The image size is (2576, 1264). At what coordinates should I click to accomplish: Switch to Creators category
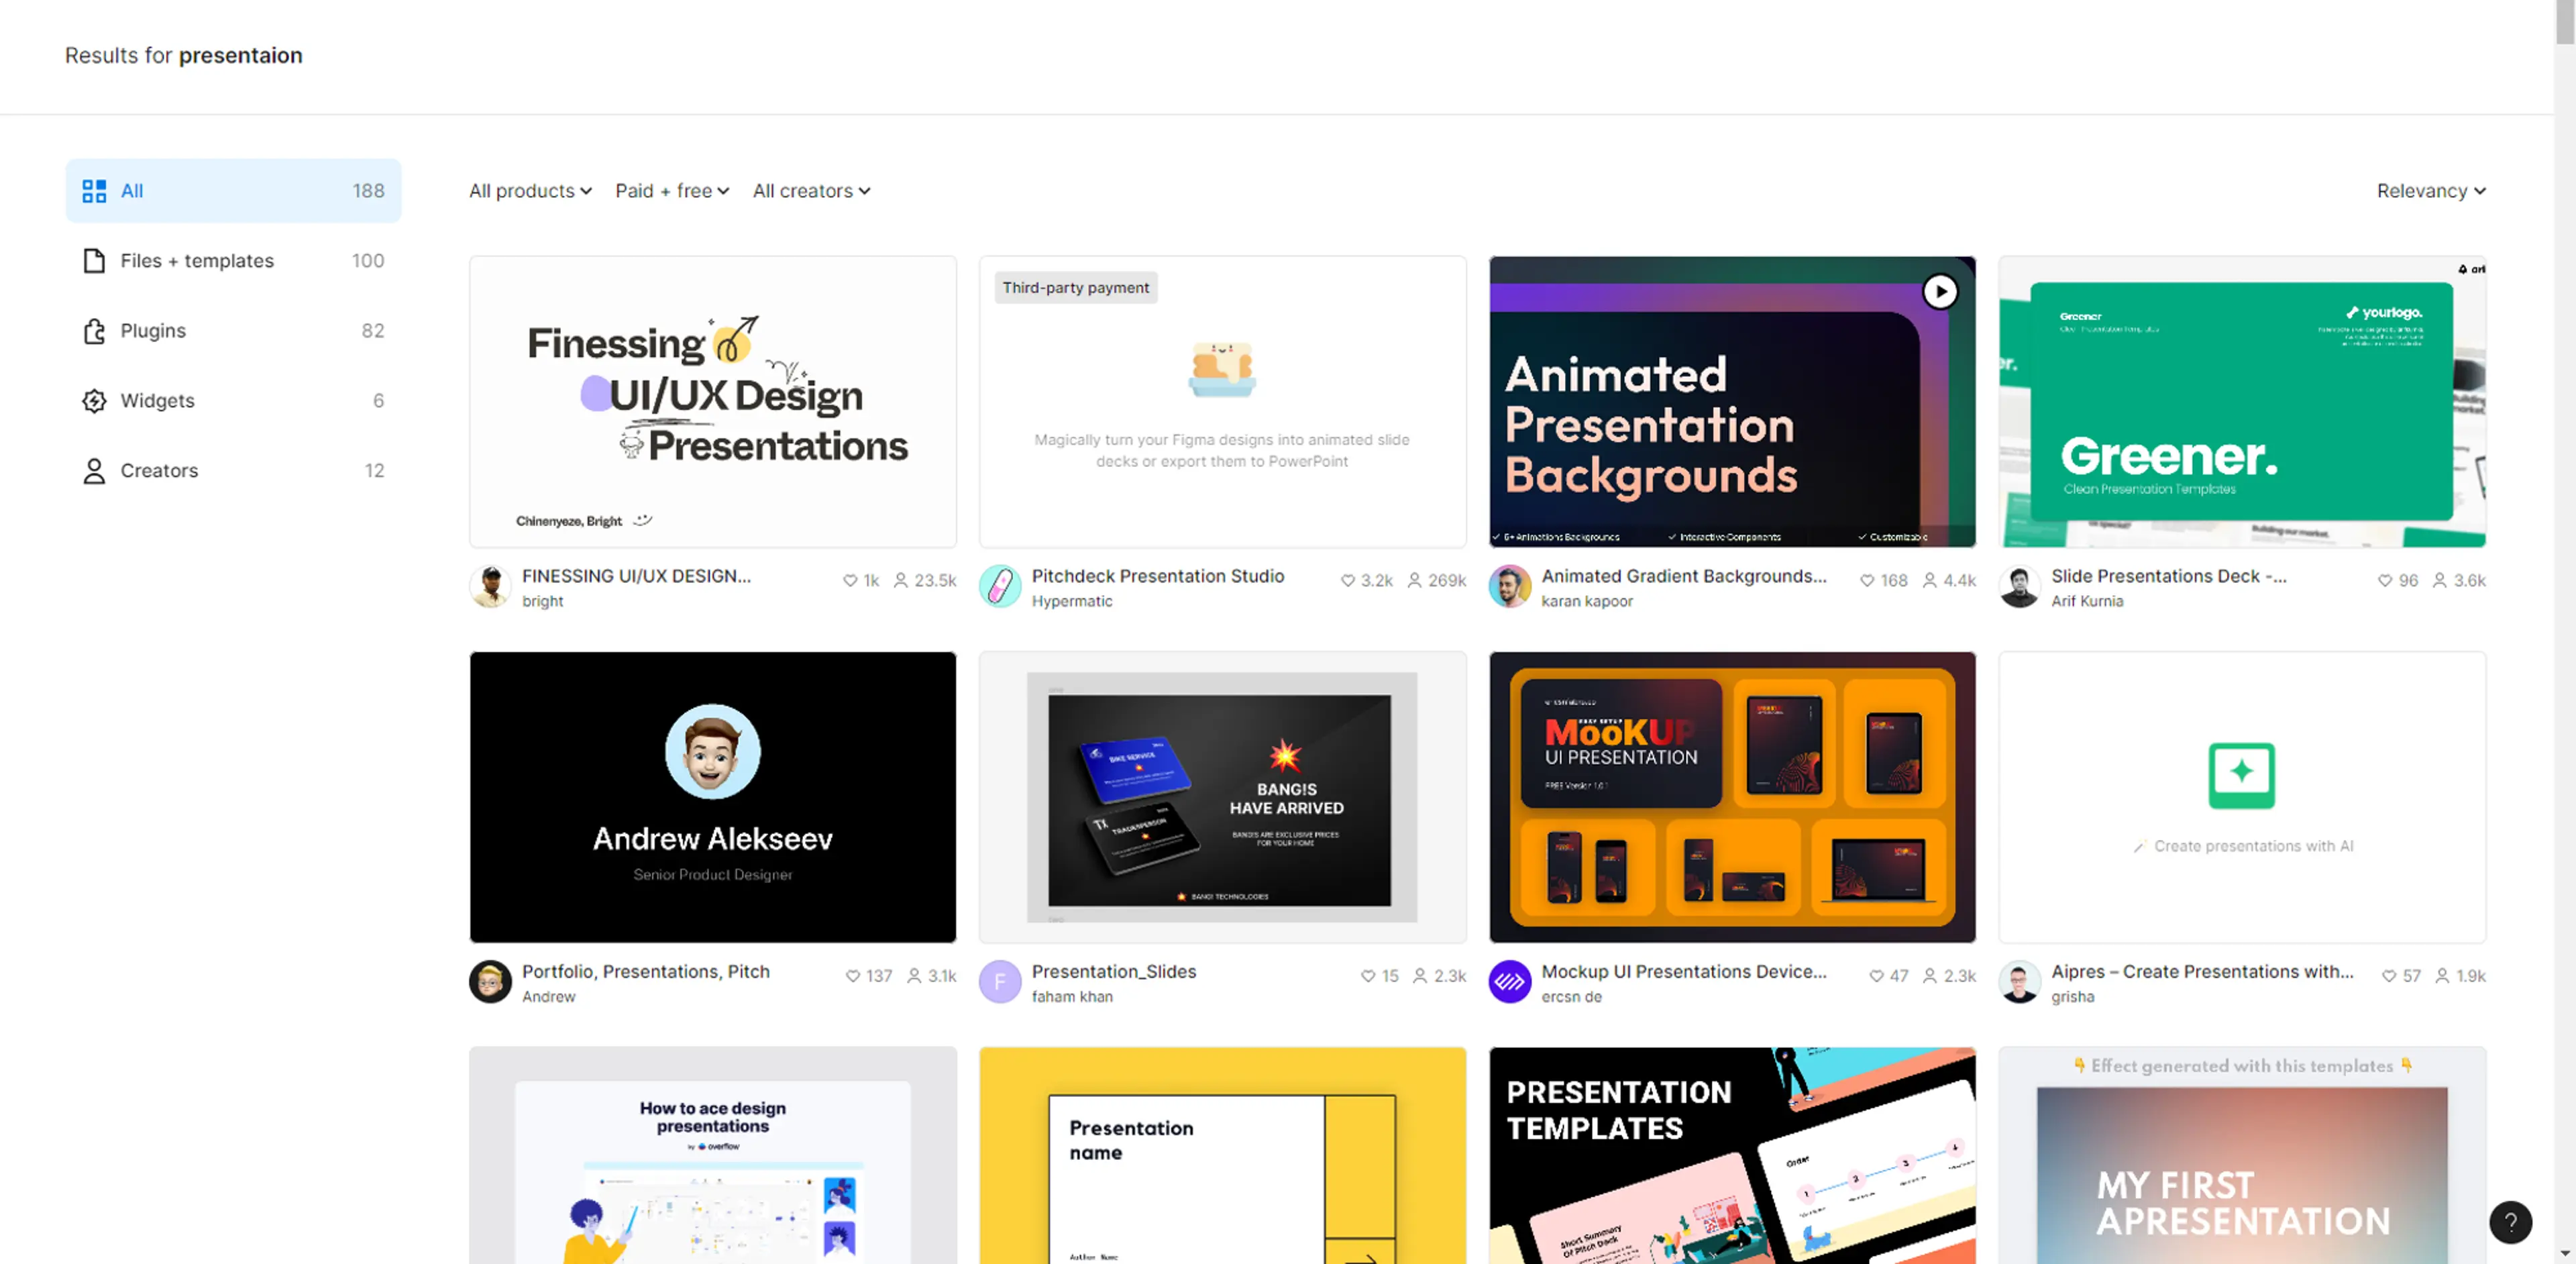pos(233,471)
